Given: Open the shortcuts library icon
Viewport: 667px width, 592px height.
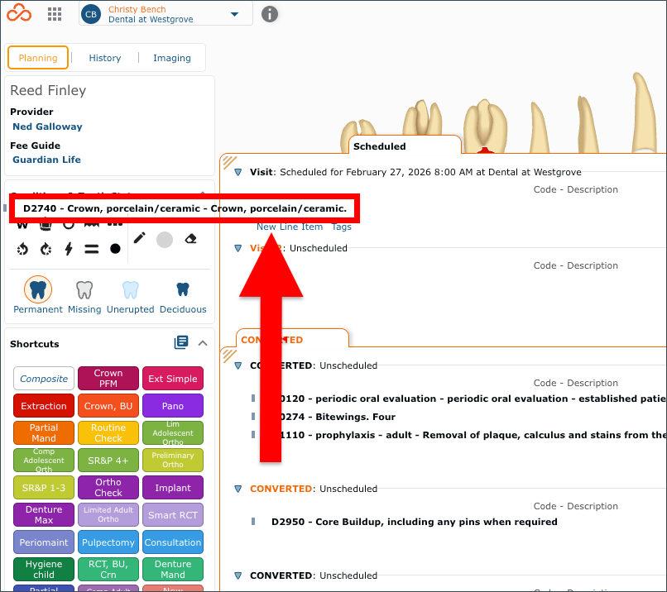Looking at the screenshot, I should click(181, 342).
